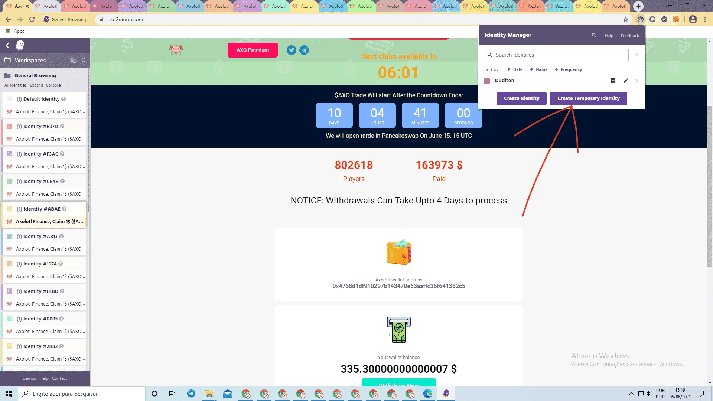
Task: Open the Contact link in sidebar footer
Action: coord(59,378)
